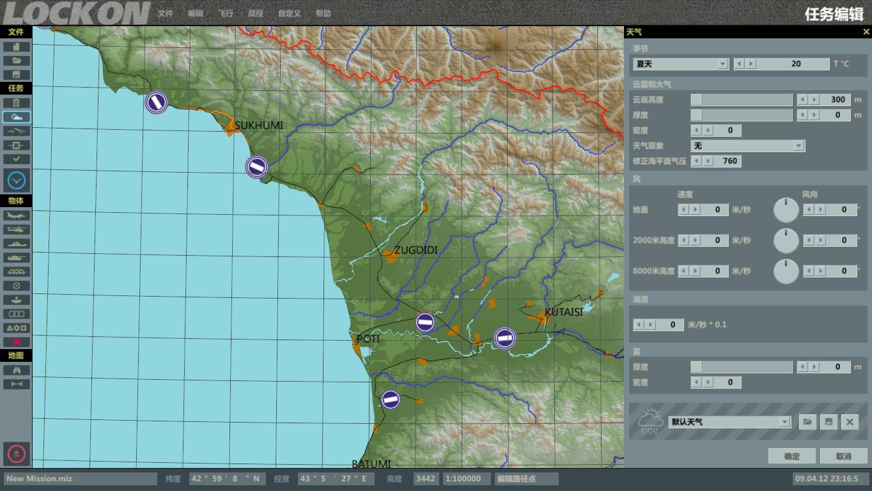
Task: Select the helicopter placement tool
Action: point(16,230)
